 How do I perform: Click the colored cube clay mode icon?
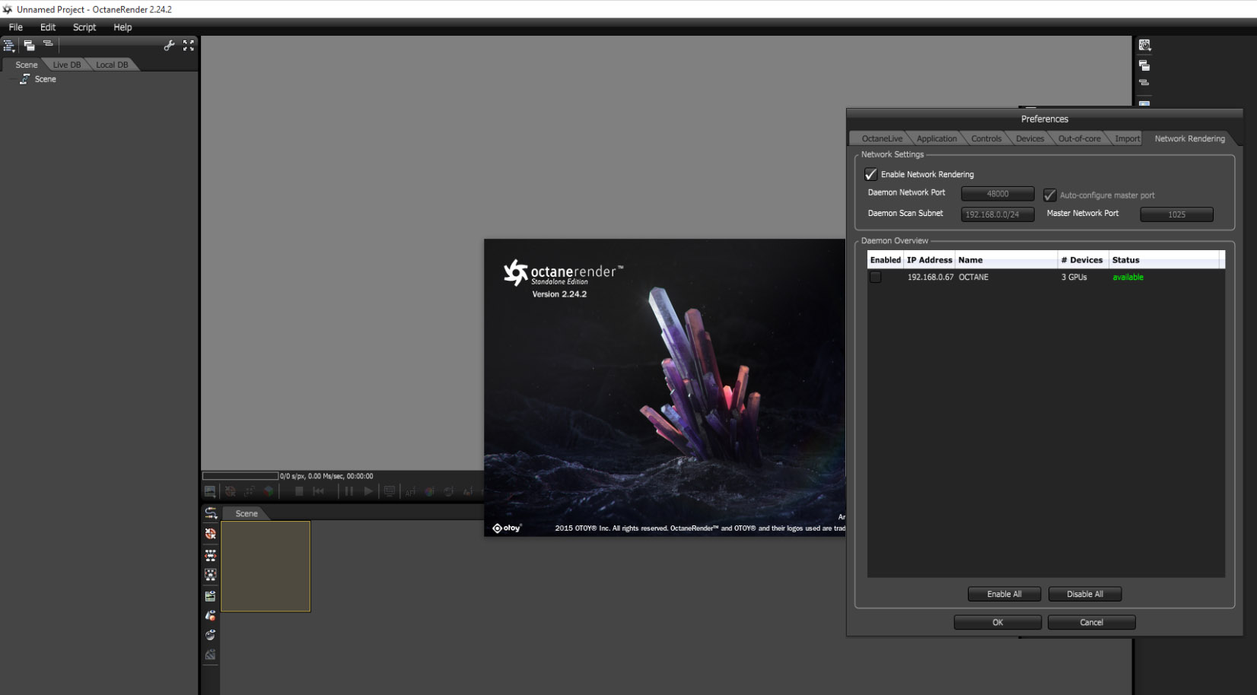268,491
